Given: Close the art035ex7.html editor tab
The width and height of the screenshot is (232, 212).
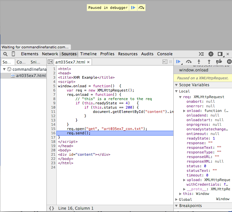Looking at the screenshot, I should click(88, 62).
